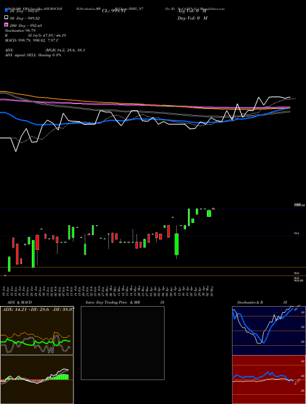
Task: Select the '200 Day = 992.45' legend text
Action: [26, 26]
